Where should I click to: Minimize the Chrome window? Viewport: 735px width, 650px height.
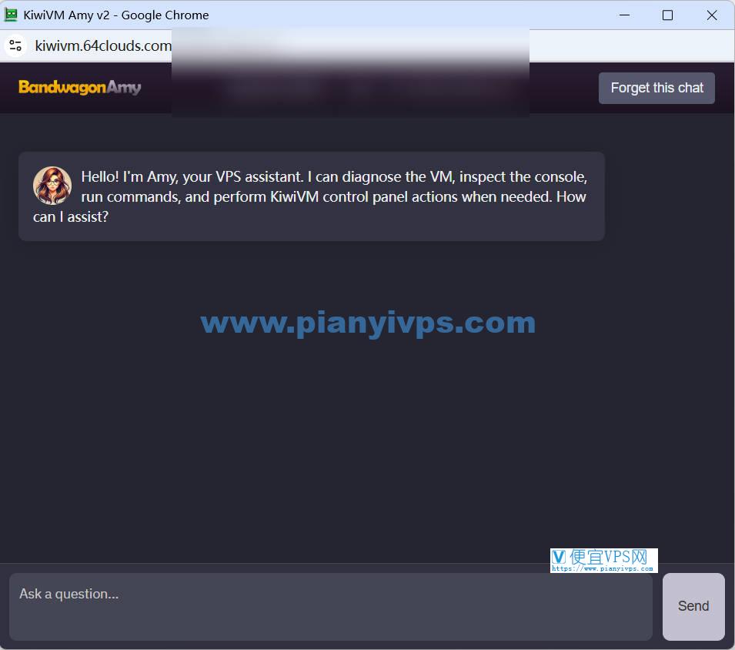click(624, 15)
